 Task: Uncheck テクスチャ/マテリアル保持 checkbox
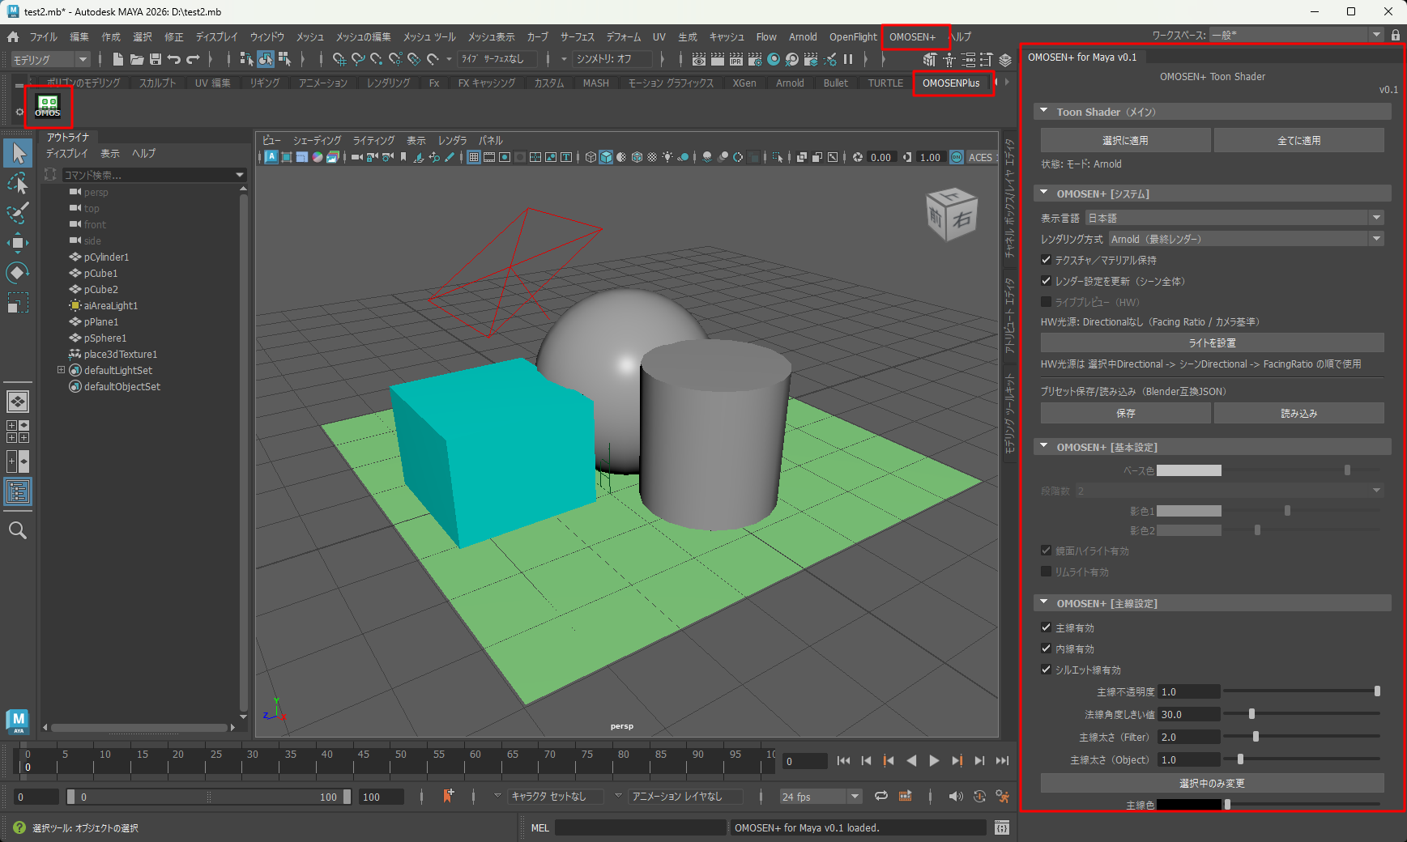1046,260
